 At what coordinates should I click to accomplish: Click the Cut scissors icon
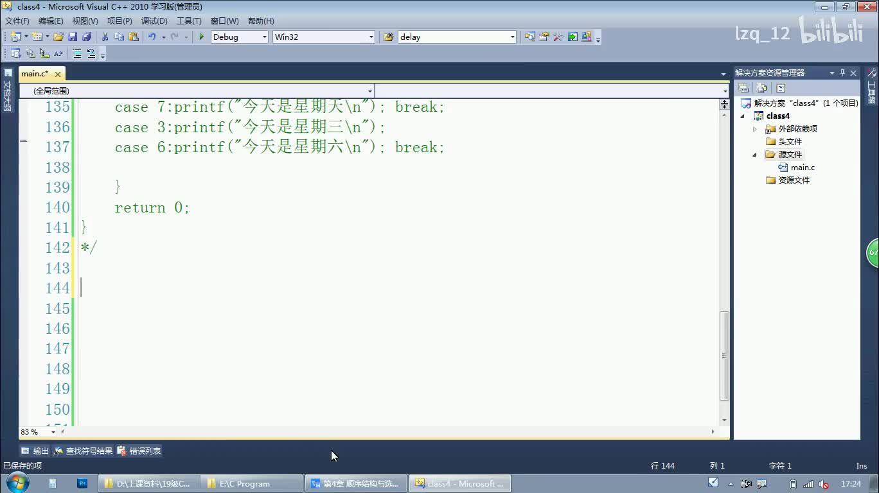105,37
